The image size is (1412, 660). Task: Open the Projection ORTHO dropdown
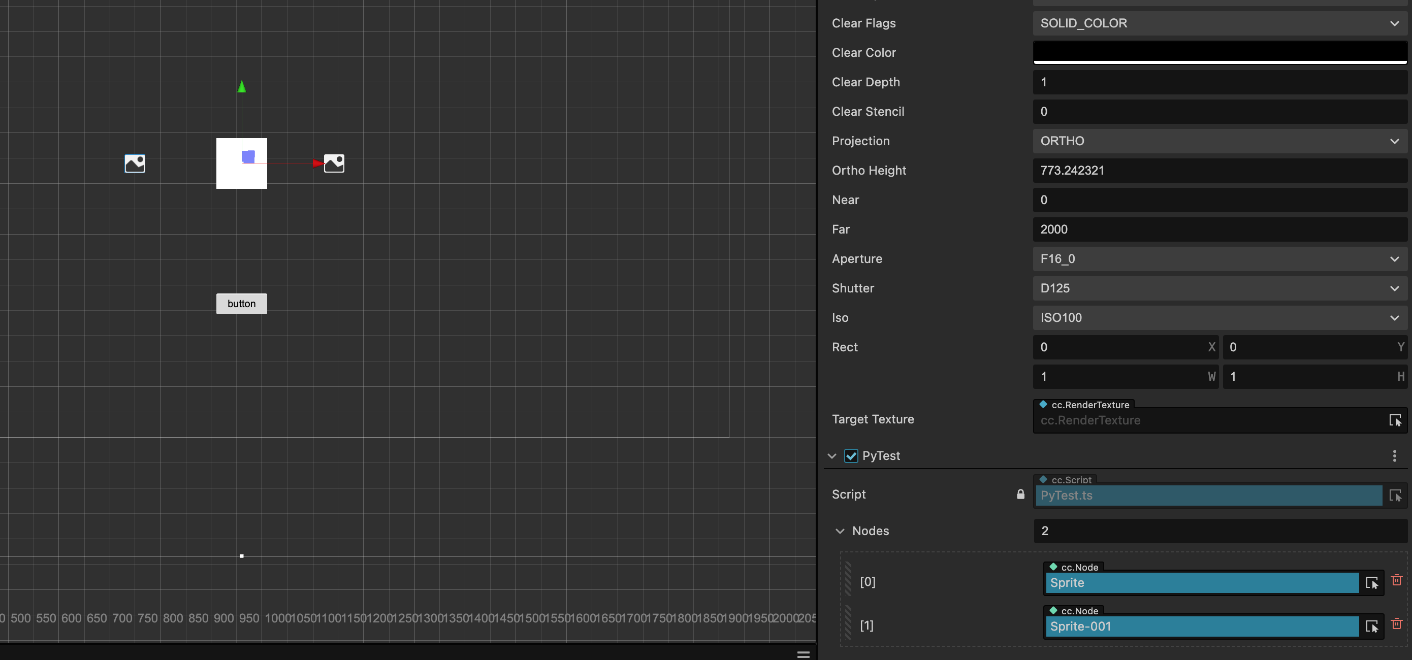coord(1220,141)
